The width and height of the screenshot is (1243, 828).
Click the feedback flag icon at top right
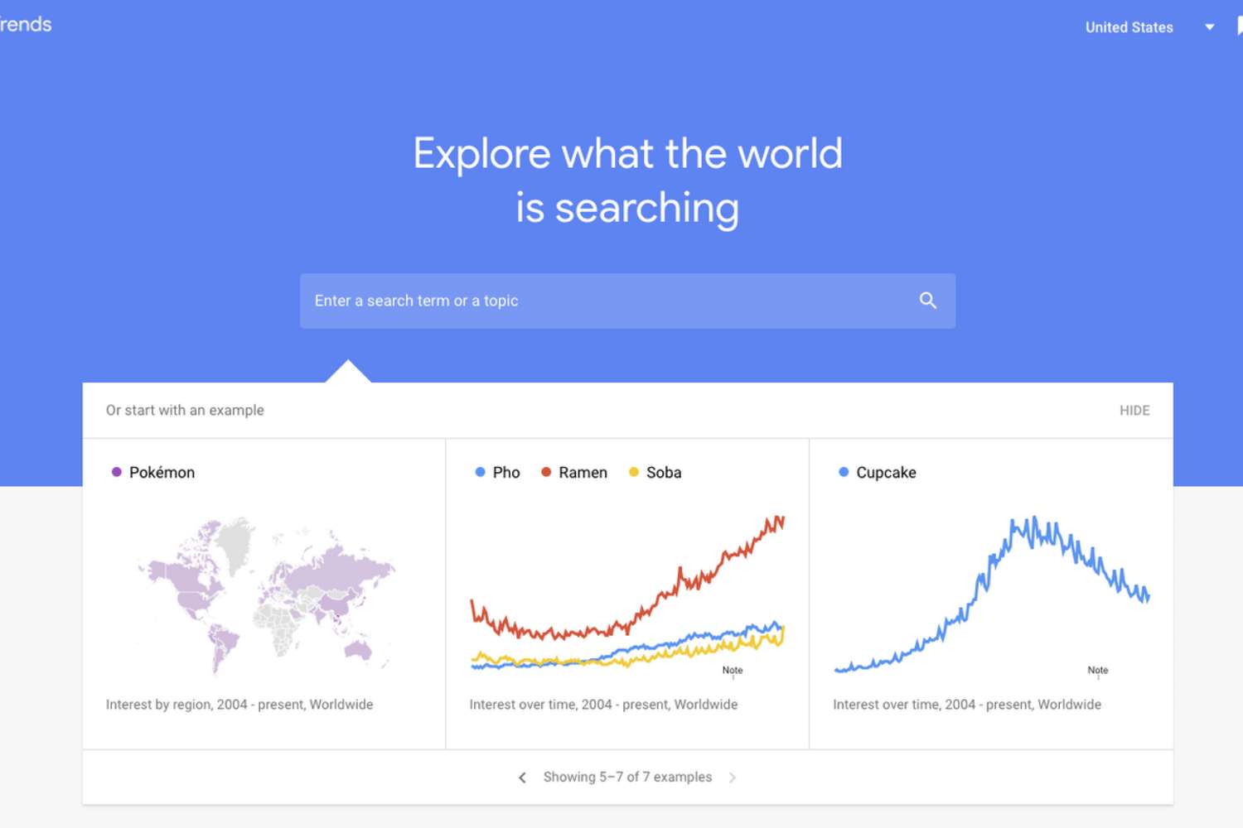point(1240,26)
